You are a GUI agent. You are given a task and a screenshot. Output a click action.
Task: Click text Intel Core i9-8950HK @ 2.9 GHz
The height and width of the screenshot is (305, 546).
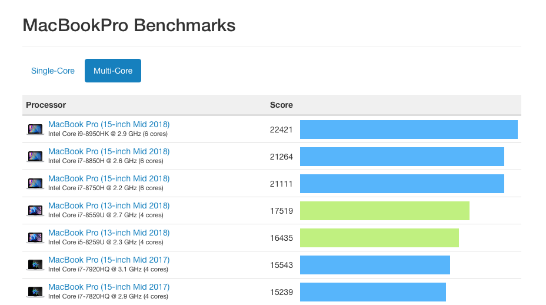[95, 134]
